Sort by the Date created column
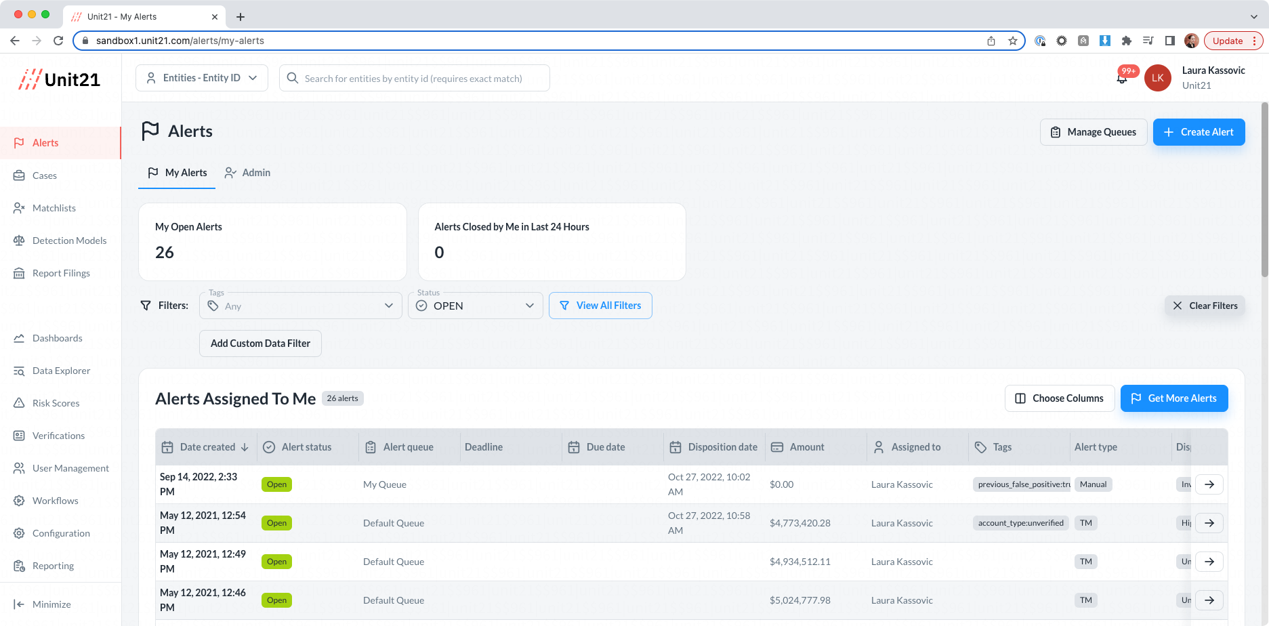 click(x=206, y=447)
